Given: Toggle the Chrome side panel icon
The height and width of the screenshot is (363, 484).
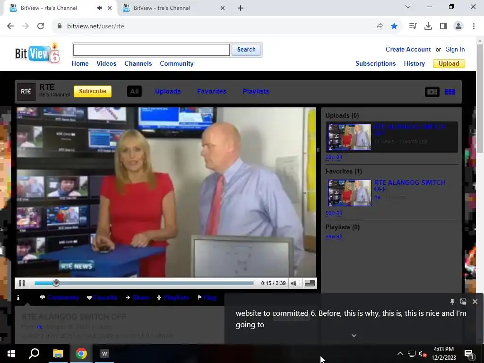Looking at the screenshot, I should (443, 26).
